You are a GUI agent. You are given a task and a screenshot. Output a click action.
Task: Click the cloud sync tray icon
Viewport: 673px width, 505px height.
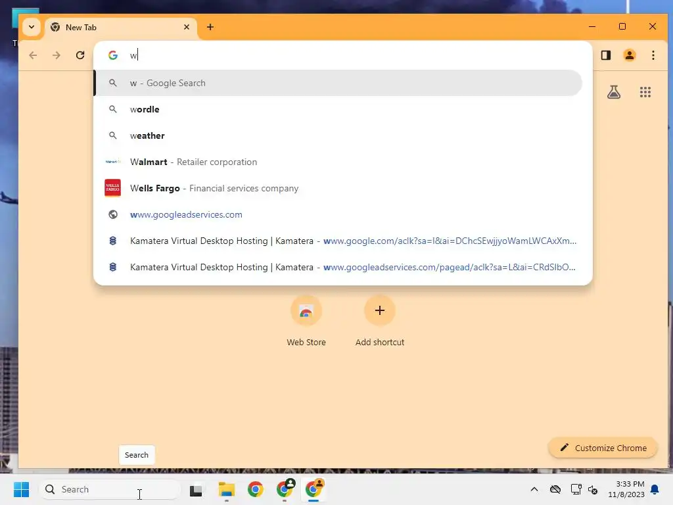pyautogui.click(x=555, y=489)
